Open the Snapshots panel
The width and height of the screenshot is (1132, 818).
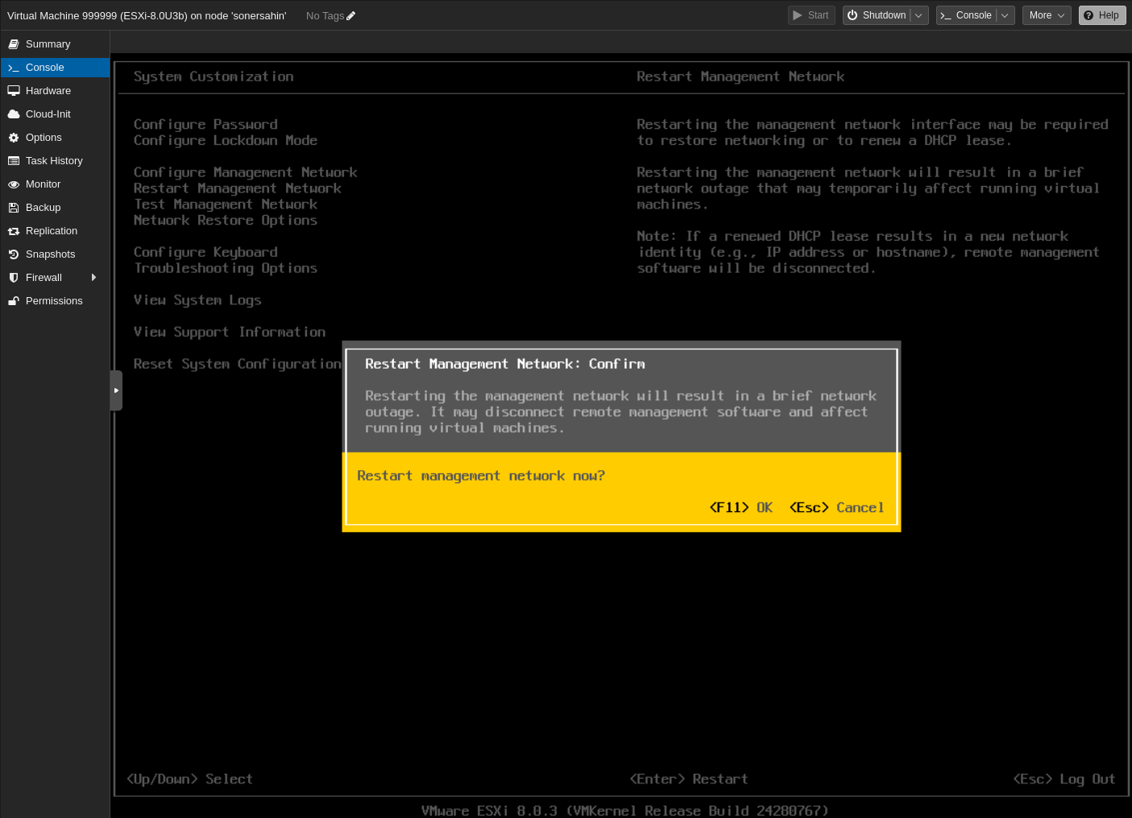49,254
